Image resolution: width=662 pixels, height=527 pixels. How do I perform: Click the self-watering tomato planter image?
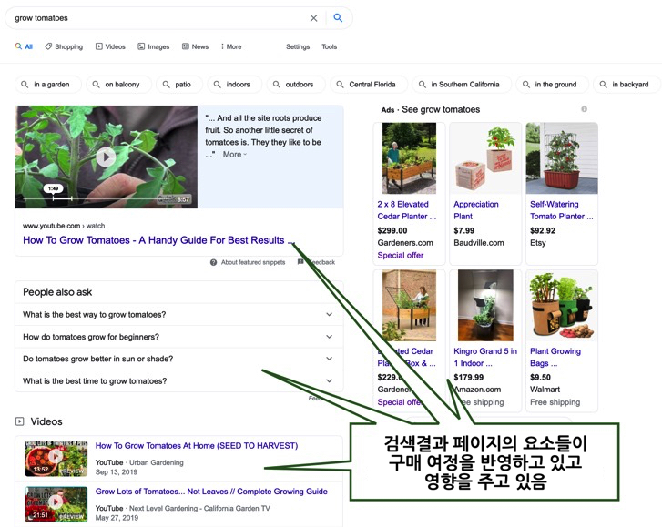[562, 158]
